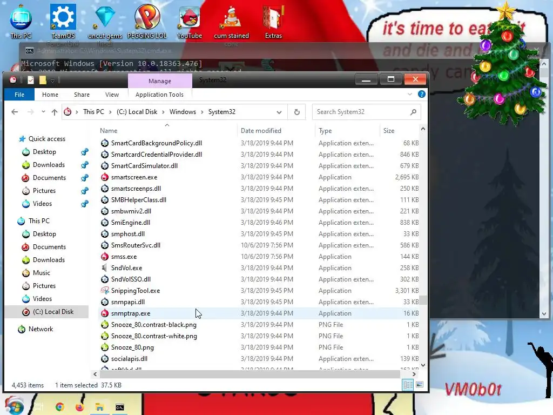Select snmptrap.exe file row
Viewport: 553px width, 415px height.
[x=259, y=313]
